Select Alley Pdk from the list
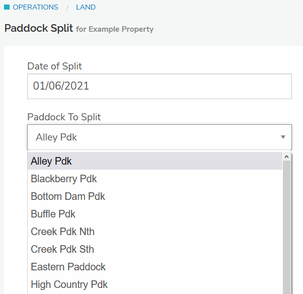This screenshot has width=303, height=294. point(51,161)
